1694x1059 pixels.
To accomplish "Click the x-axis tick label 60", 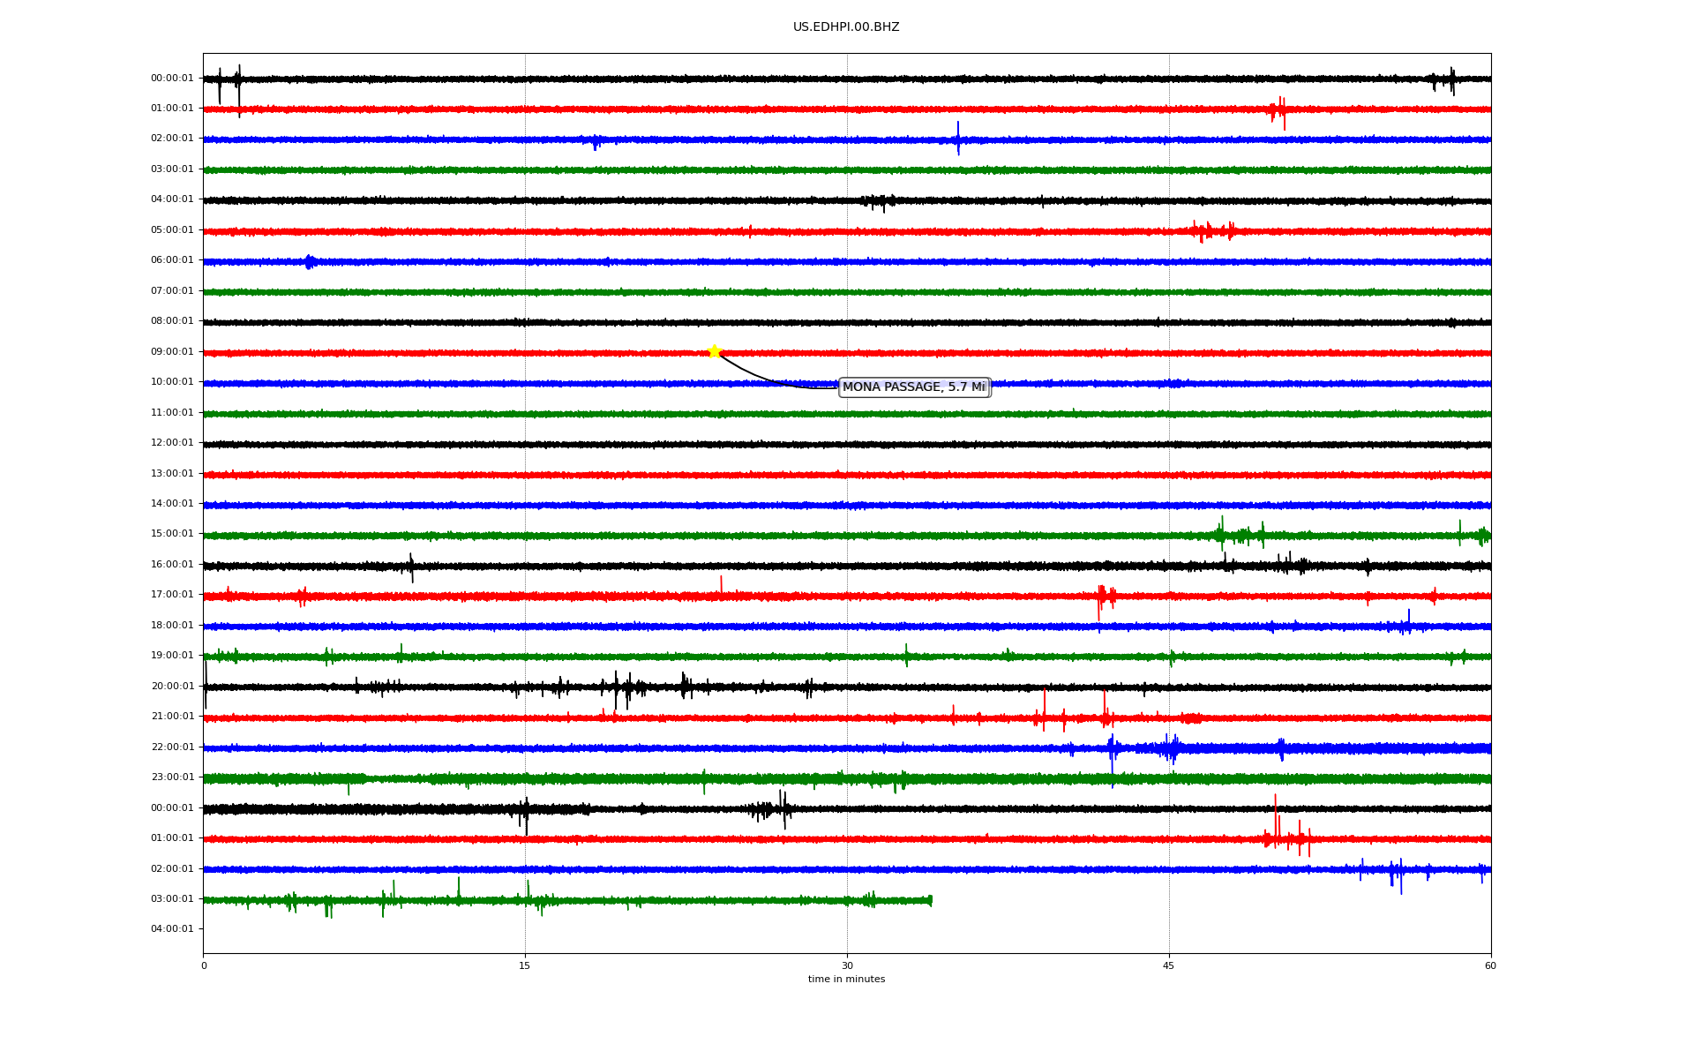I will pyautogui.click(x=1490, y=965).
